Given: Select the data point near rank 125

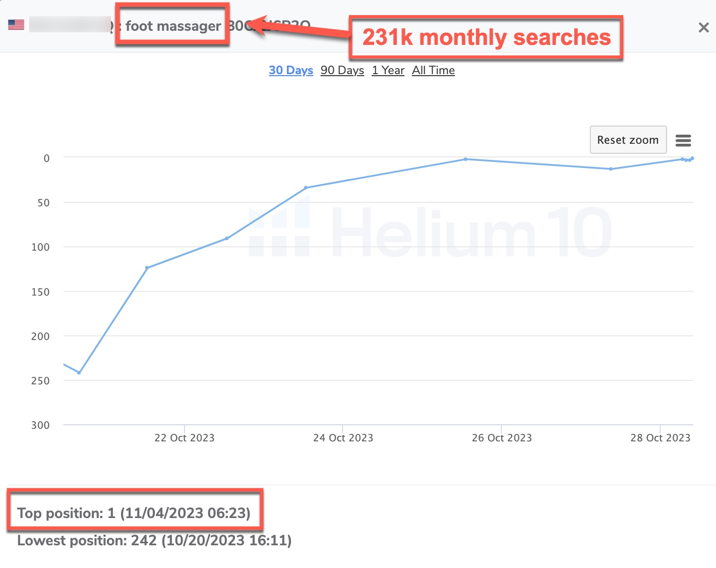Looking at the screenshot, I should [x=147, y=268].
